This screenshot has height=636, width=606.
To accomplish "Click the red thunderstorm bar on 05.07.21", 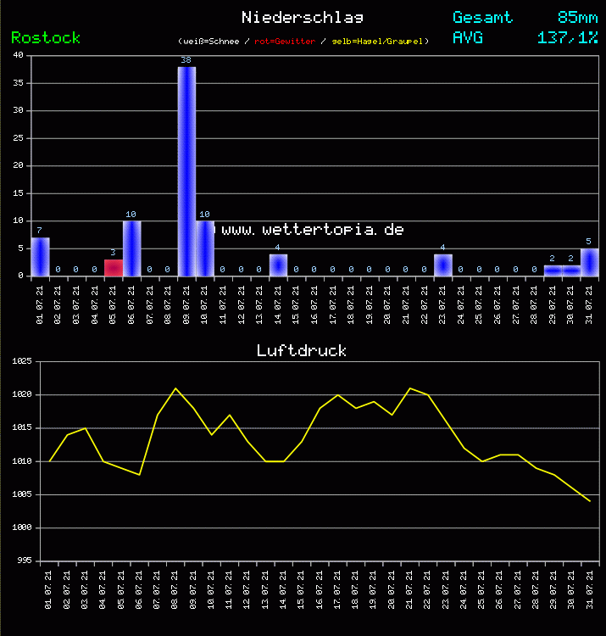I will 113,268.
